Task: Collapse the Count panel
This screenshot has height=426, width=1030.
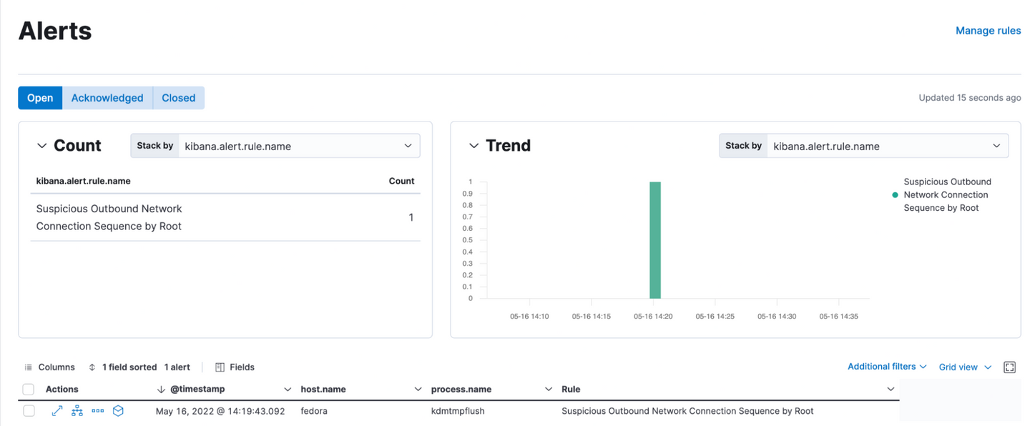Action: [41, 146]
